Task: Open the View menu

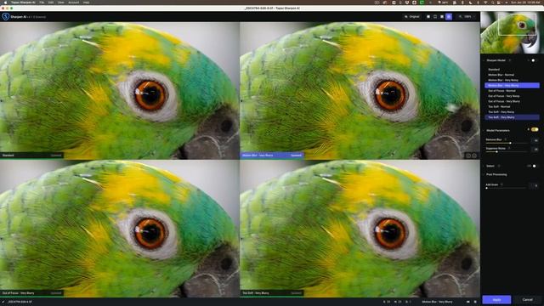Action: (60, 3)
